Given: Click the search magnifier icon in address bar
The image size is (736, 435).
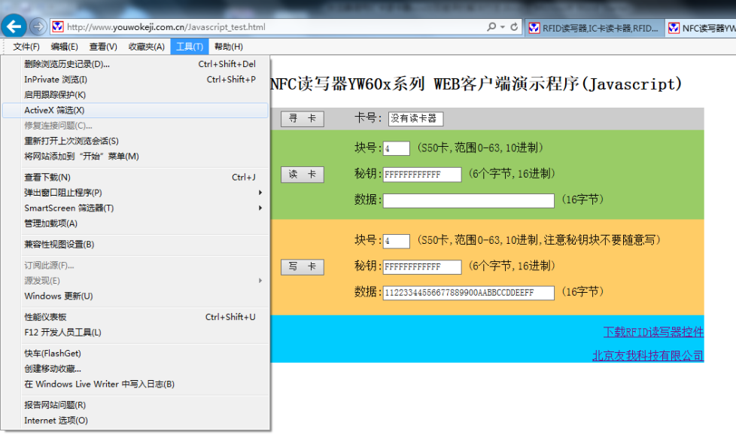Looking at the screenshot, I should click(x=491, y=27).
